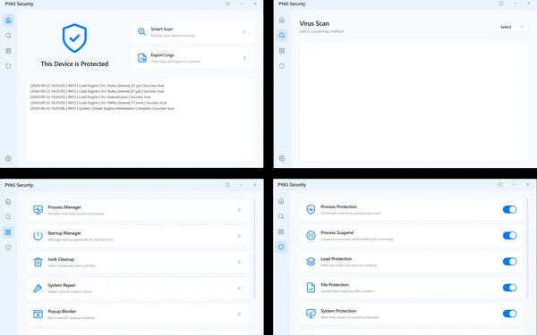Open Process Manager via its right chevron

pyautogui.click(x=239, y=210)
